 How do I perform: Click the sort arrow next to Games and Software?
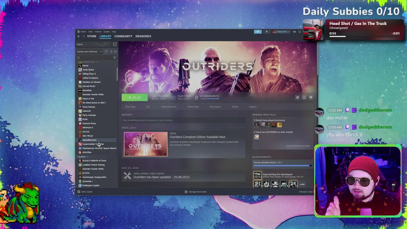(x=106, y=52)
